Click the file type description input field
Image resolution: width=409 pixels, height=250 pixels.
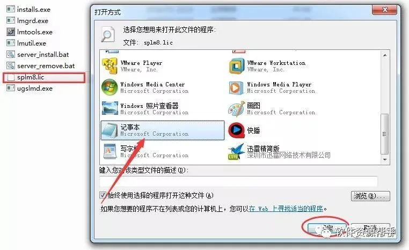click(x=238, y=181)
